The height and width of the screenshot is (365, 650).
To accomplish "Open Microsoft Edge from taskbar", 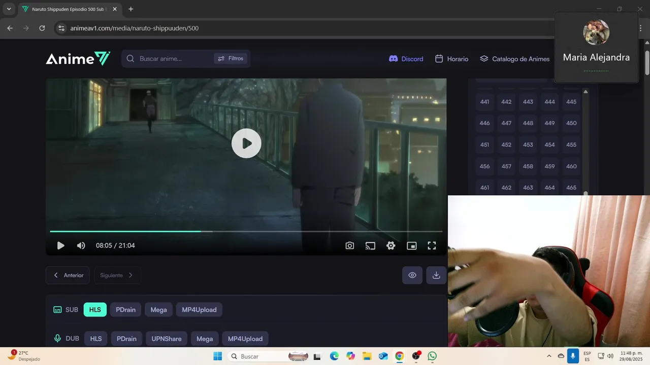I will (x=334, y=356).
